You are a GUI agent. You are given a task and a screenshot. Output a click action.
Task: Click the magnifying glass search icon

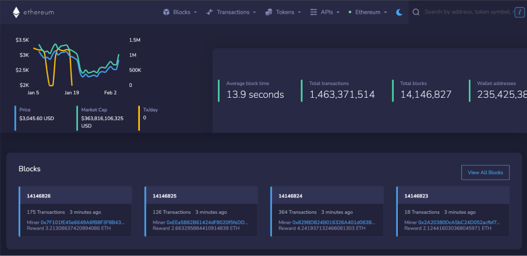tap(416, 12)
